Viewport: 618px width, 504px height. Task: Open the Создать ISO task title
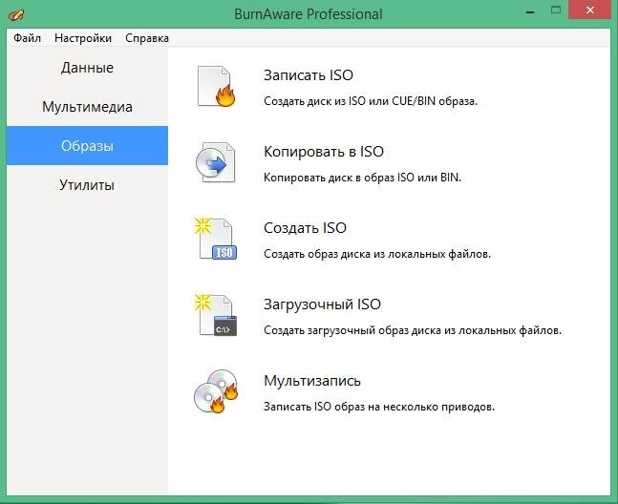click(305, 228)
